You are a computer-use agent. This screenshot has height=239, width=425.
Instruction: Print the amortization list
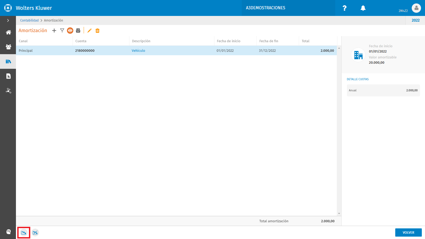click(x=78, y=31)
